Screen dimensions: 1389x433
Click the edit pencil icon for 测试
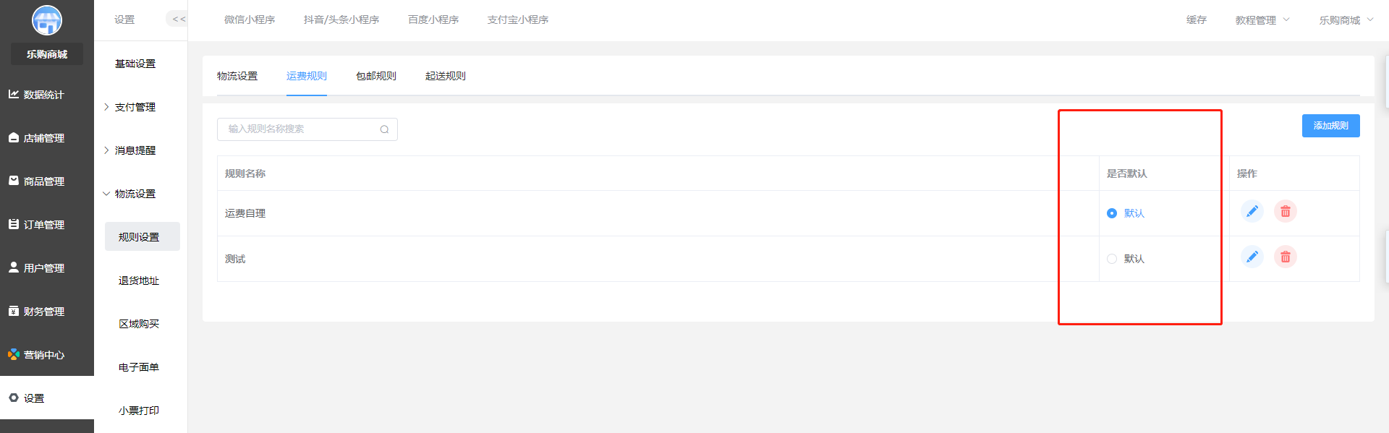tap(1252, 257)
